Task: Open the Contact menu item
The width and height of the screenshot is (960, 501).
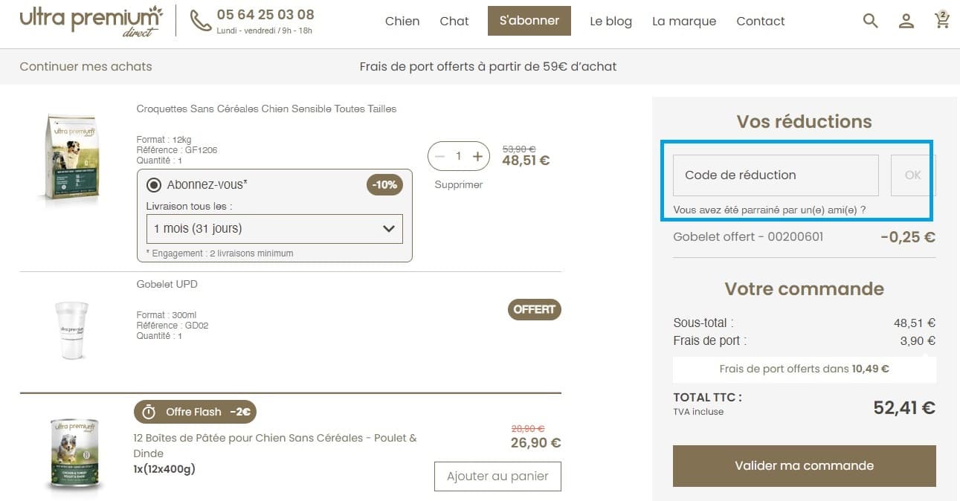Action: coord(760,21)
